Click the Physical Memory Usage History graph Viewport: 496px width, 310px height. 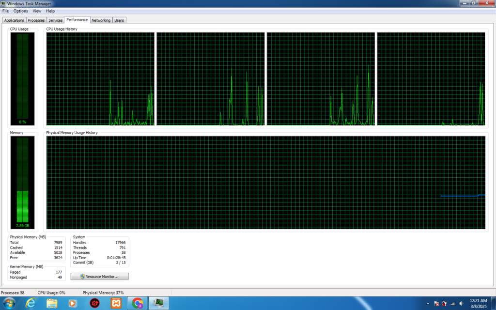266,183
